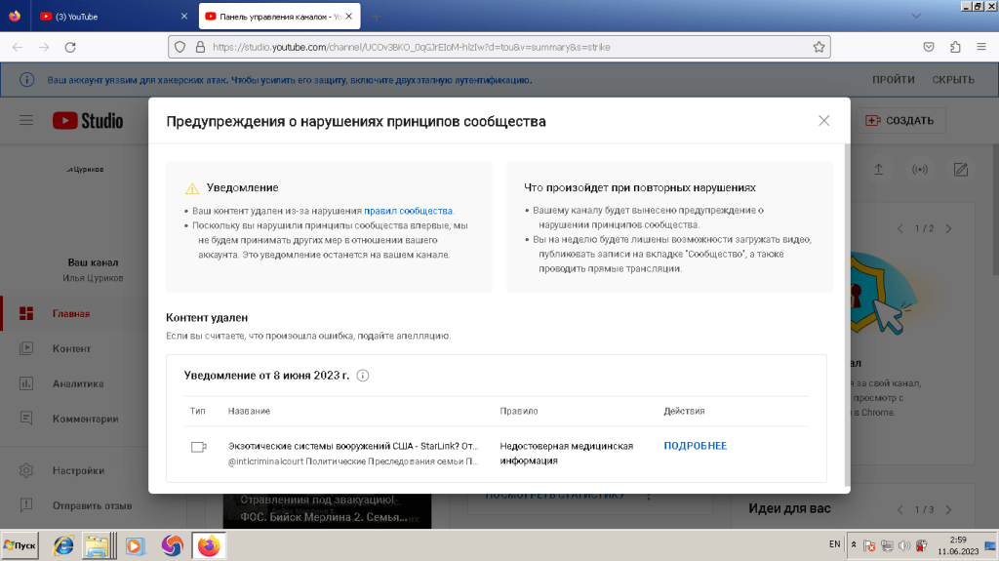Screen dimensions: 999x561
Task: Close the community guidelines warning dialog
Action: point(823,121)
